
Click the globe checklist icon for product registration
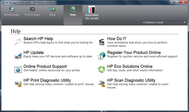click(101, 56)
